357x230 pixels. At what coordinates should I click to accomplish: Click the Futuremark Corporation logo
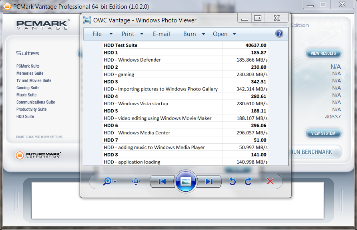[x=38, y=155]
